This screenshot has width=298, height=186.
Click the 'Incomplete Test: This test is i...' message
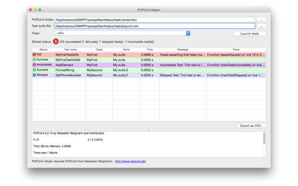coord(182,65)
